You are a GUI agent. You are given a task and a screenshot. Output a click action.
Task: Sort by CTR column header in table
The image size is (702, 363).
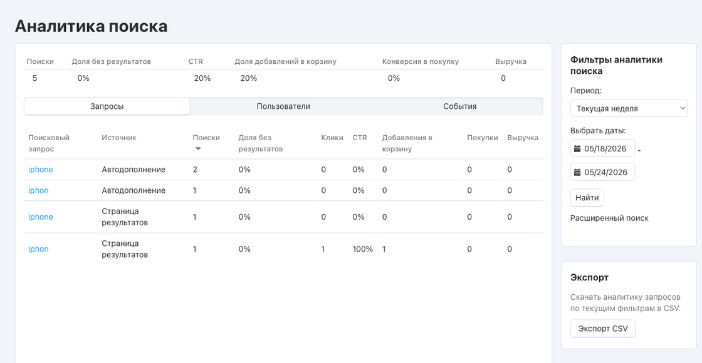coord(360,138)
